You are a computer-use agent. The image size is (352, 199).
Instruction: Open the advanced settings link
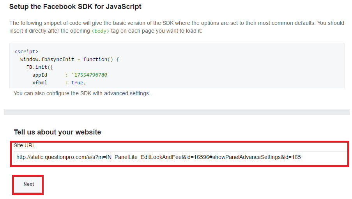(x=126, y=93)
